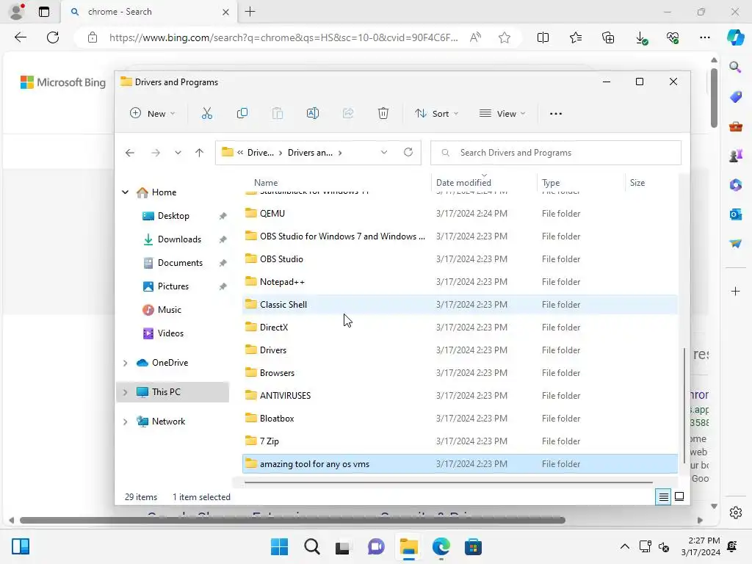Expand address bar history dropdown
Screen dimensions: 752x564
click(x=383, y=152)
